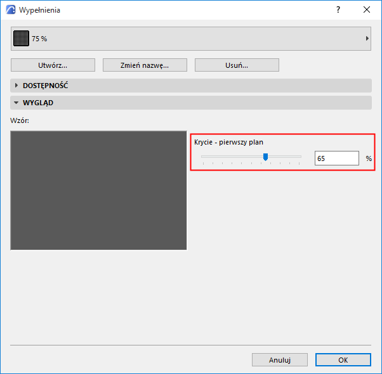Click the 75 % fill pattern swatch icon
This screenshot has height=374, width=382.
pos(21,39)
